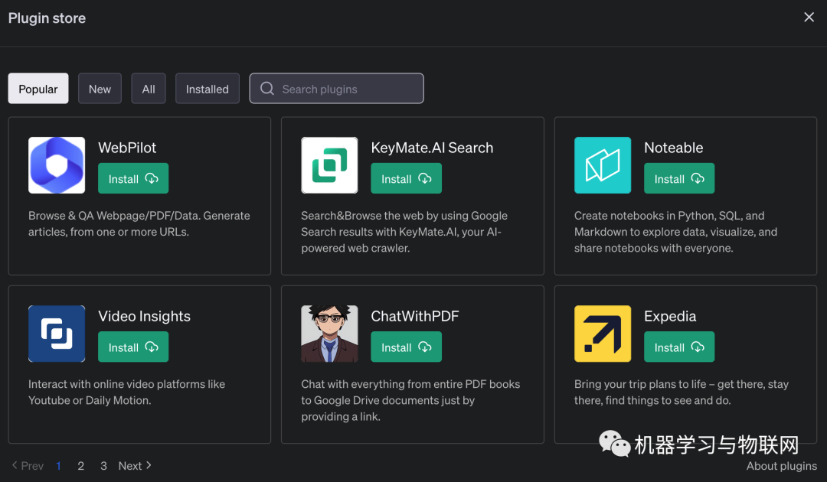The width and height of the screenshot is (827, 482).
Task: Click the magnifier icon in search box
Action: point(267,89)
